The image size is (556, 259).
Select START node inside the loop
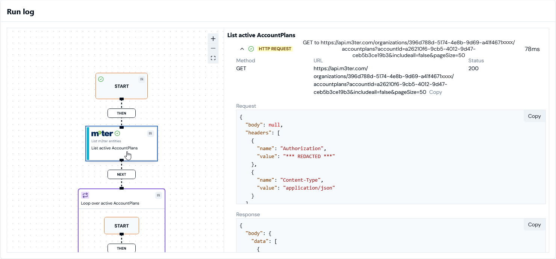[x=121, y=226]
